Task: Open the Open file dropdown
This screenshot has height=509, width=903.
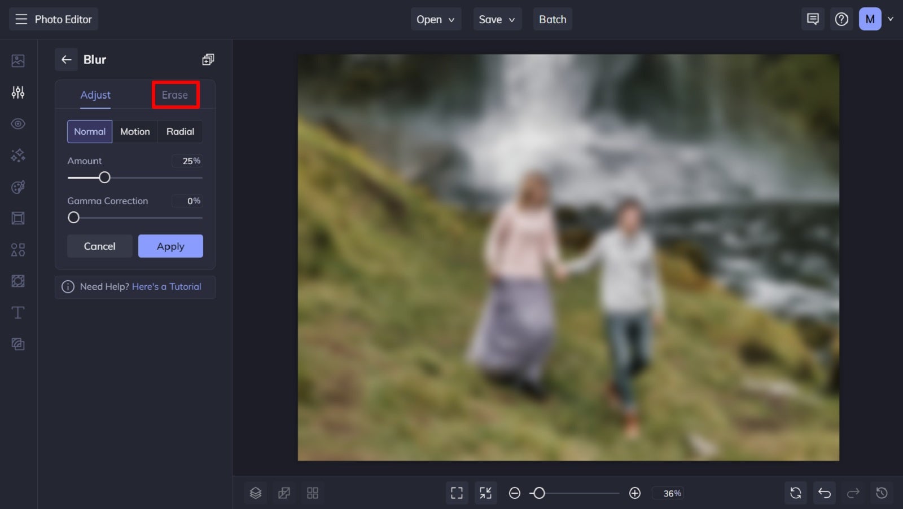Action: tap(436, 19)
